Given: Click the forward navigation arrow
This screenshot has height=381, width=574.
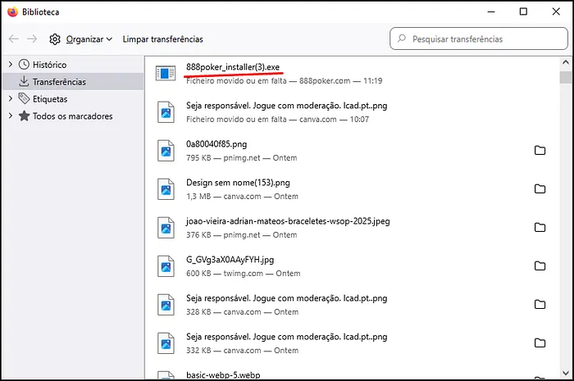Looking at the screenshot, I should coord(32,39).
